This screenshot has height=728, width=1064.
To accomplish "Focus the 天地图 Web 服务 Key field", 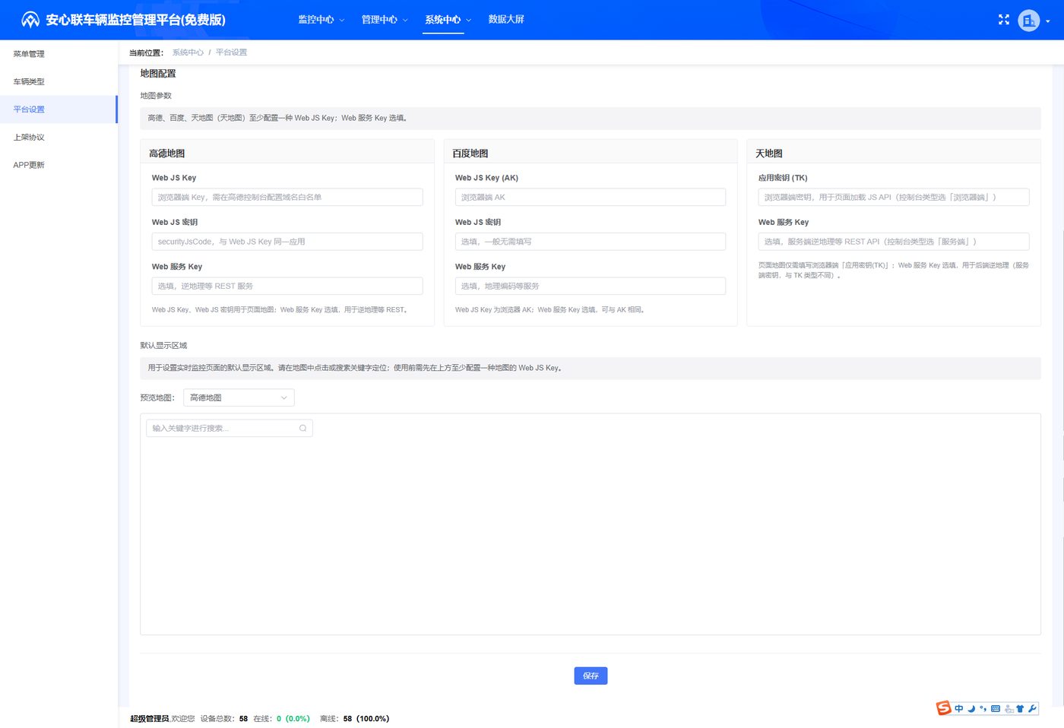I will coord(894,242).
